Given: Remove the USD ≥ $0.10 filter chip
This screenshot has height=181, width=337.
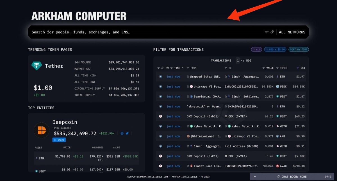Looking at the screenshot, I should coord(275,49).
